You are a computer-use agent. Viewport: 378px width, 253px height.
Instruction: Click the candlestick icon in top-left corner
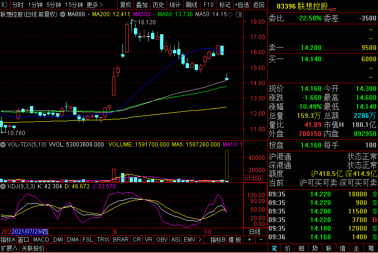(x=4, y=5)
